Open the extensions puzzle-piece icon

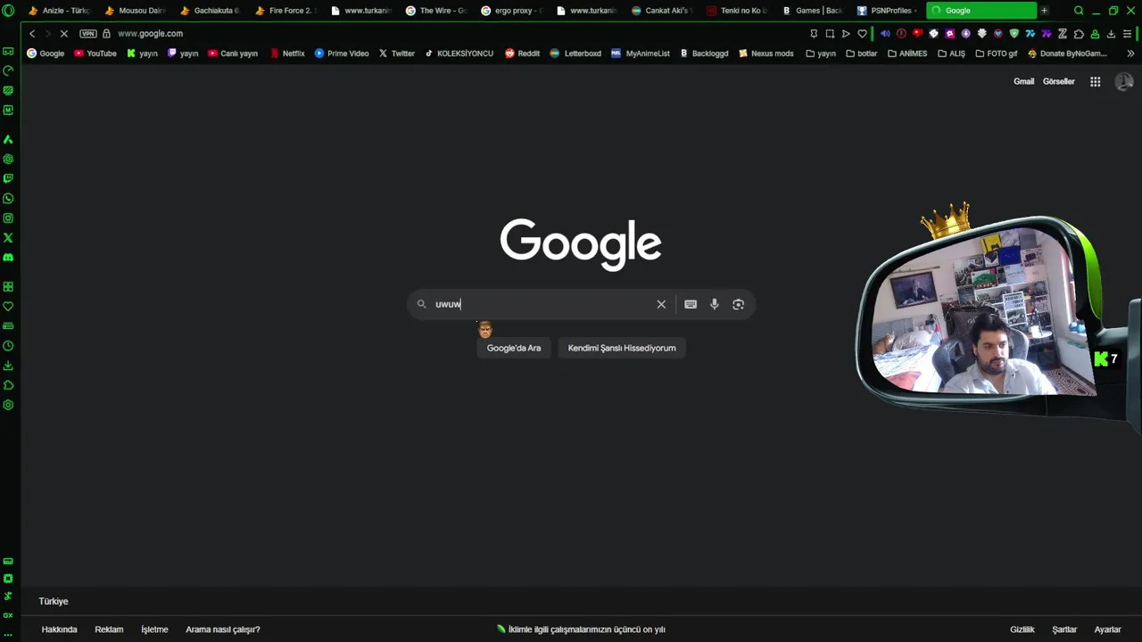[1079, 34]
